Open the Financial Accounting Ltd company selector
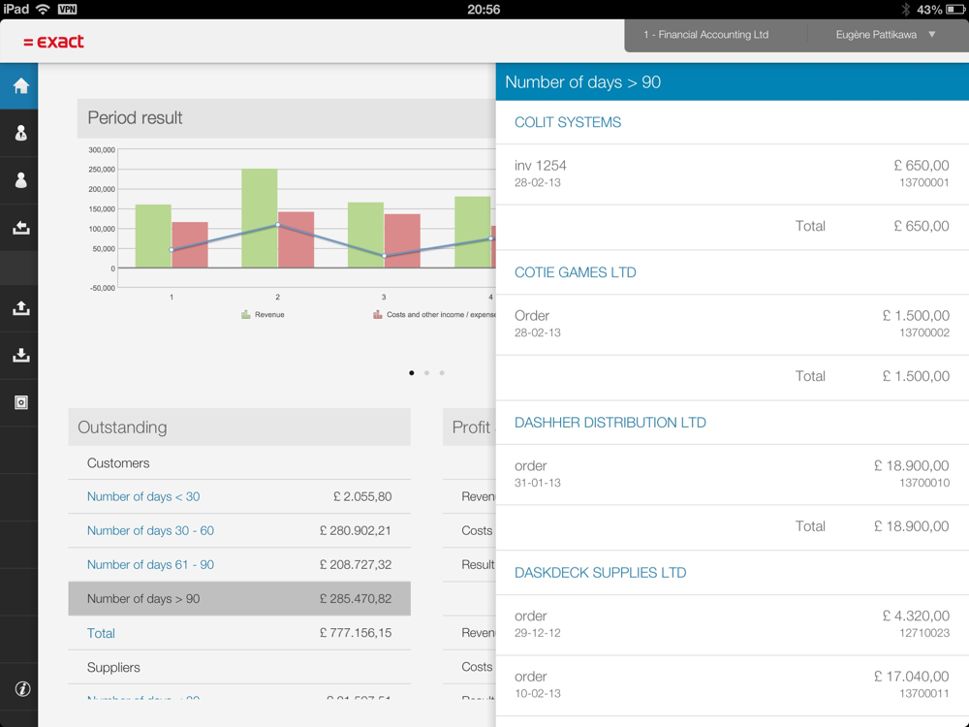The height and width of the screenshot is (727, 969). point(705,35)
